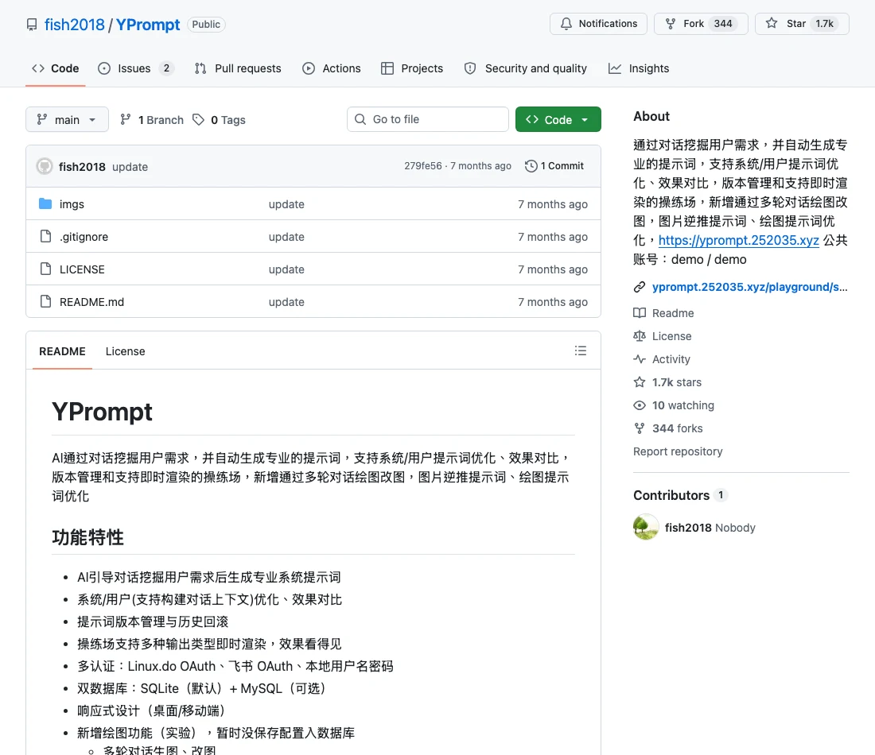The image size is (875, 755).
Task: Click the Activity pulse icon
Action: (x=640, y=359)
